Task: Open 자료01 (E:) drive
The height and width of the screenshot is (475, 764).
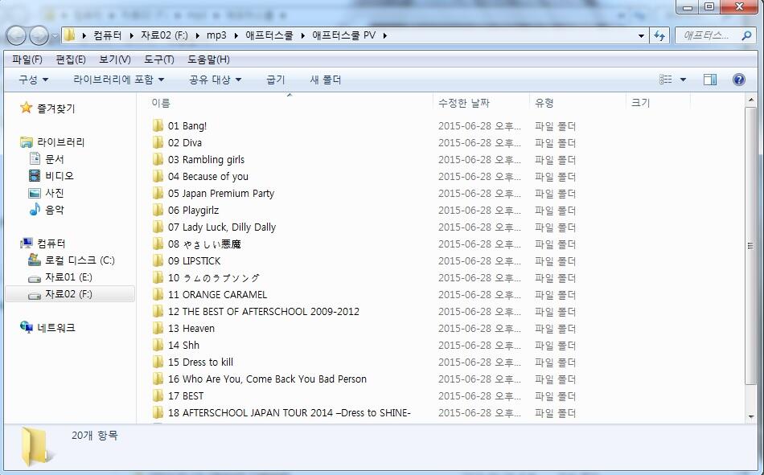Action: (68, 277)
